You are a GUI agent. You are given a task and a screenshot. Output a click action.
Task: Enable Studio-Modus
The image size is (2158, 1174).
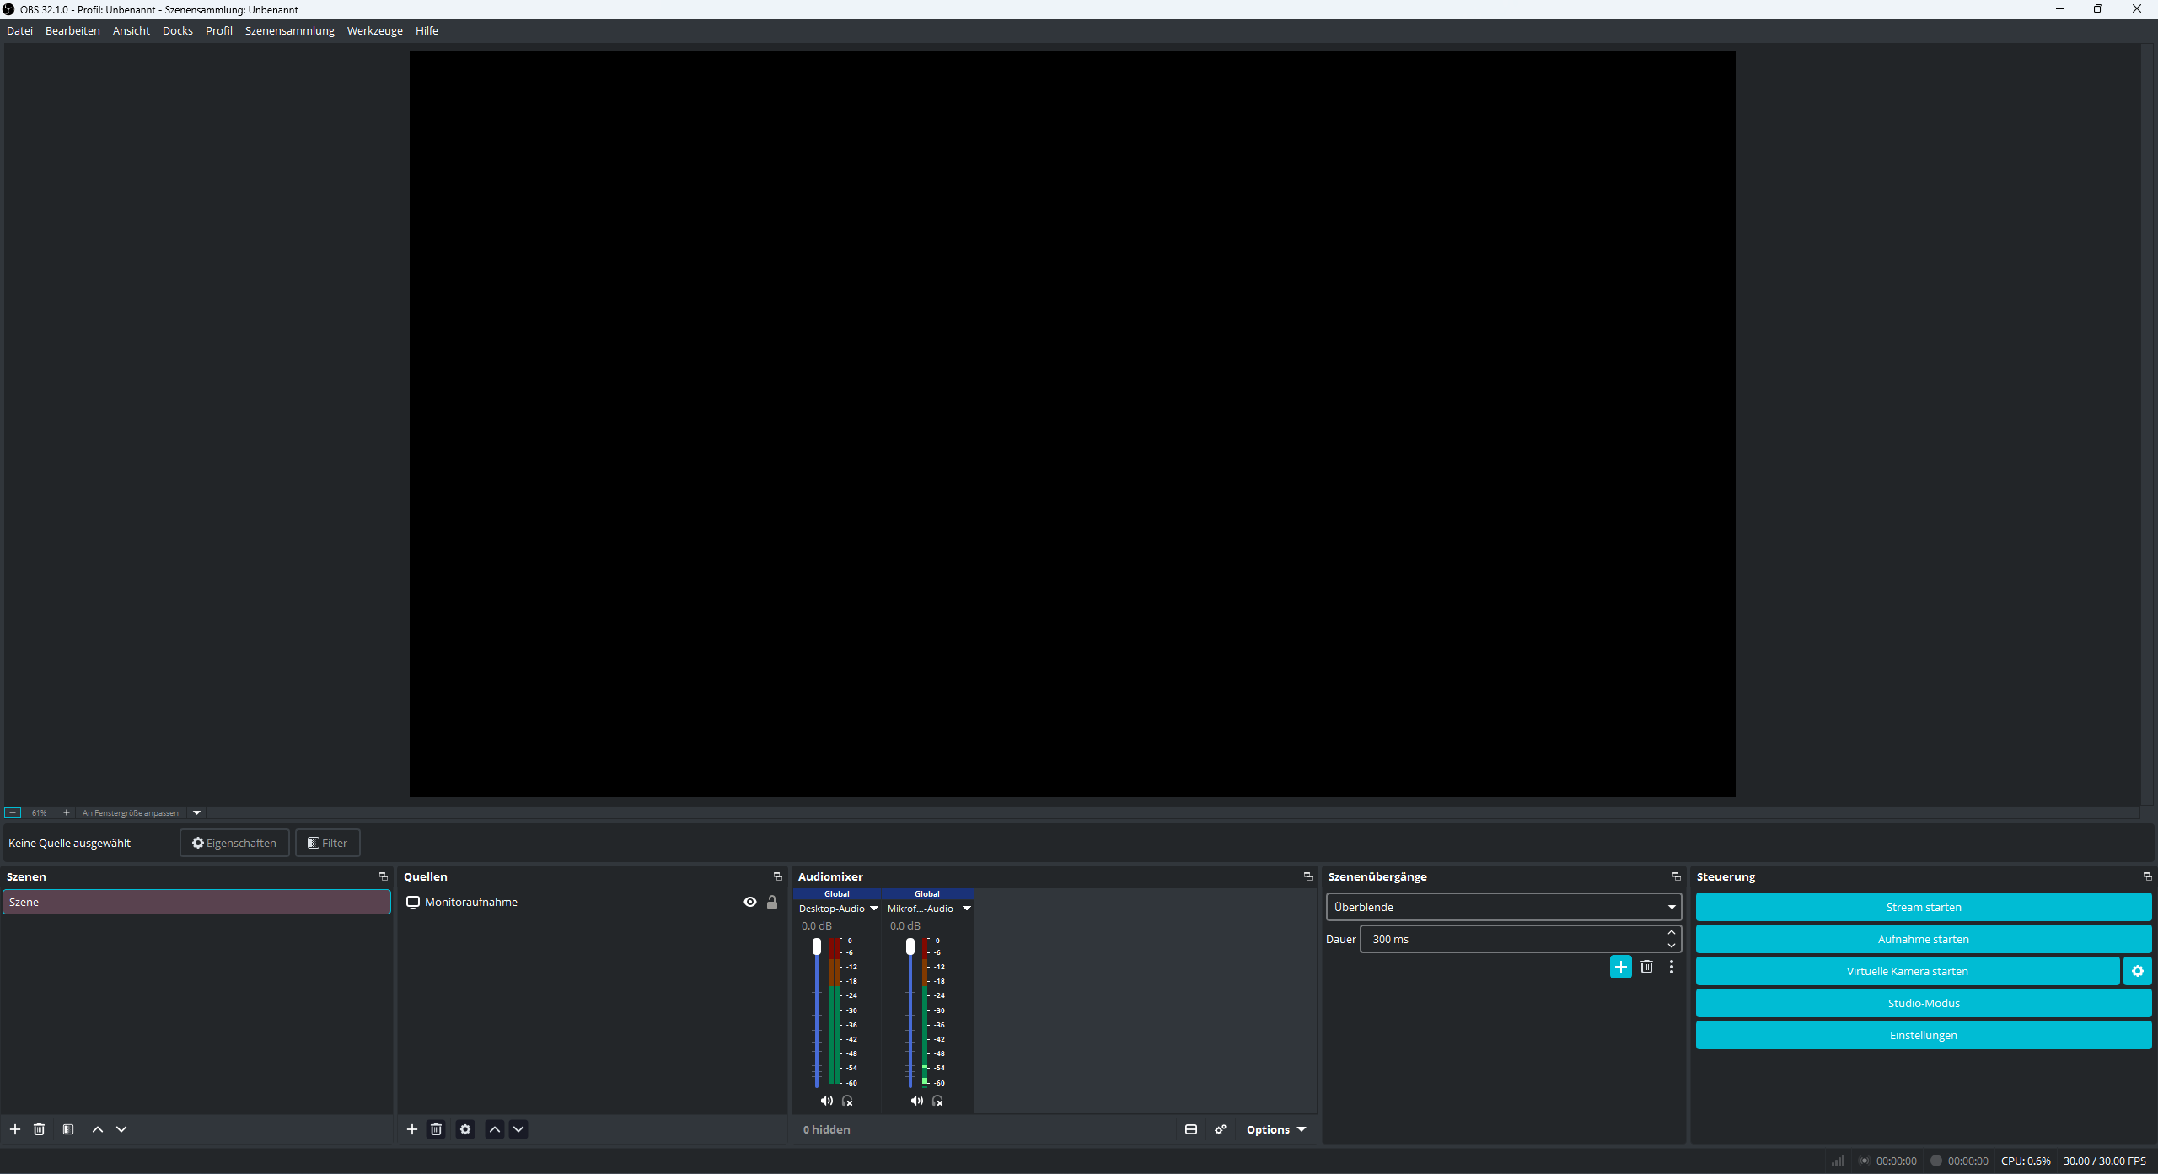1924,1003
